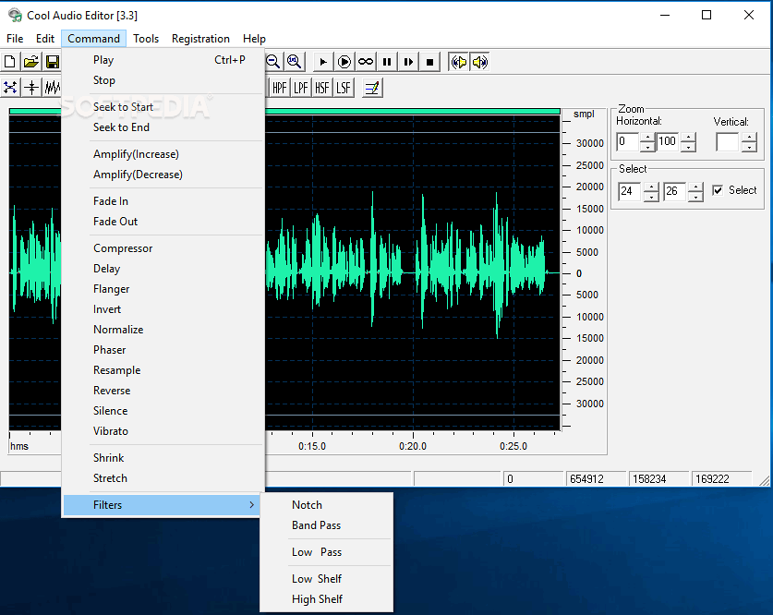This screenshot has height=615, width=773.
Task: Choose the Reverse command
Action: click(x=163, y=391)
